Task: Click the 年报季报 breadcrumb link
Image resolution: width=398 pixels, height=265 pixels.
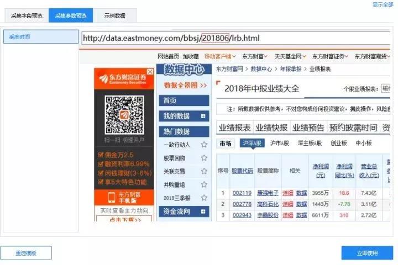Action: coord(291,69)
